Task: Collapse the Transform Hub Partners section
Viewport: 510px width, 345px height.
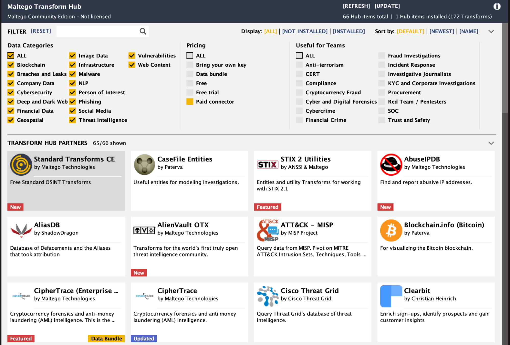Action: point(491,143)
